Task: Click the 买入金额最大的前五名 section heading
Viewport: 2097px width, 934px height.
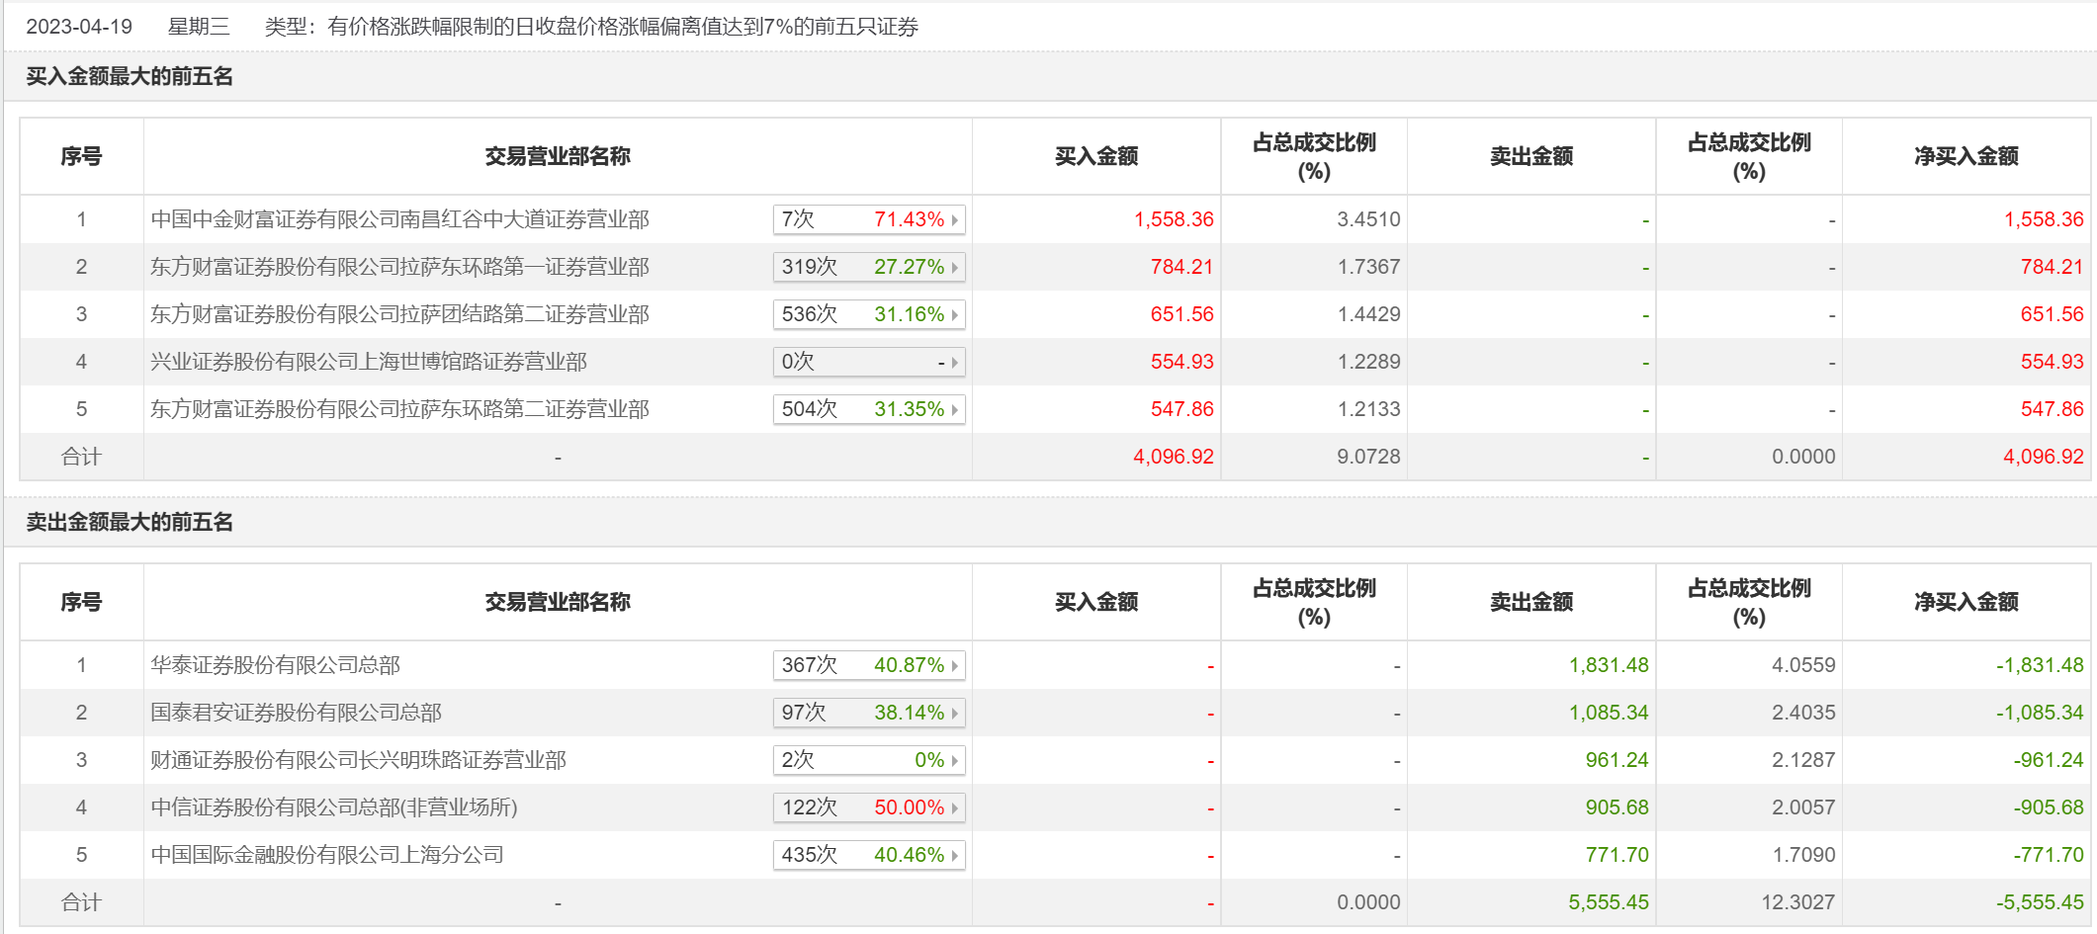Action: pyautogui.click(x=130, y=76)
